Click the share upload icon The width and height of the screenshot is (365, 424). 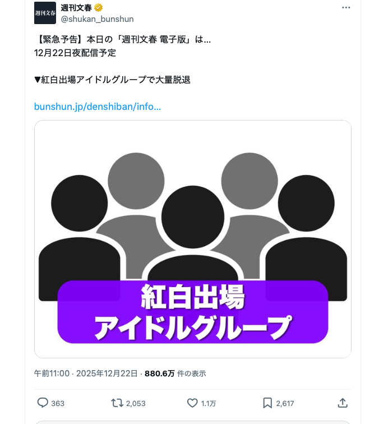[x=343, y=403]
